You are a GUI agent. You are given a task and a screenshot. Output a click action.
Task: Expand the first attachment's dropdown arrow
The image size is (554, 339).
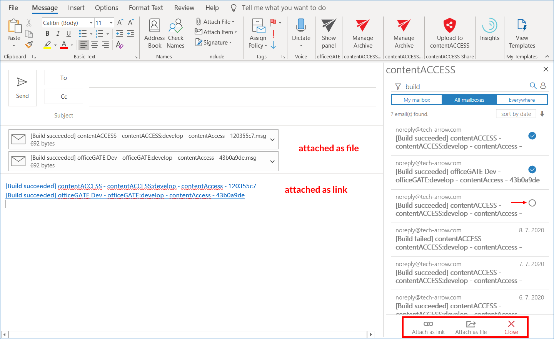272,139
